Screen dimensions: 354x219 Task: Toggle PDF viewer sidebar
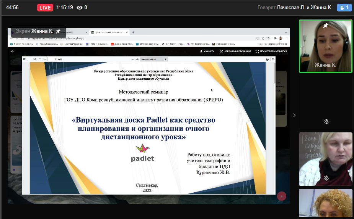coord(25,59)
